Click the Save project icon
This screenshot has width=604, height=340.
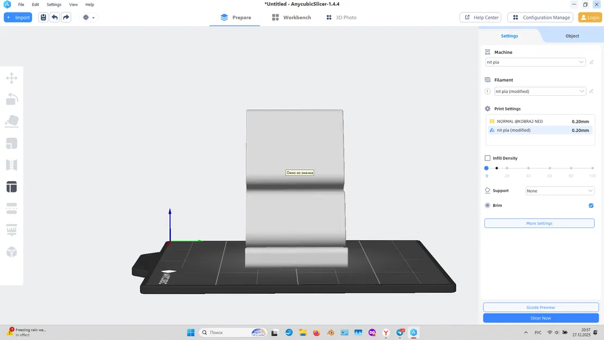43,17
